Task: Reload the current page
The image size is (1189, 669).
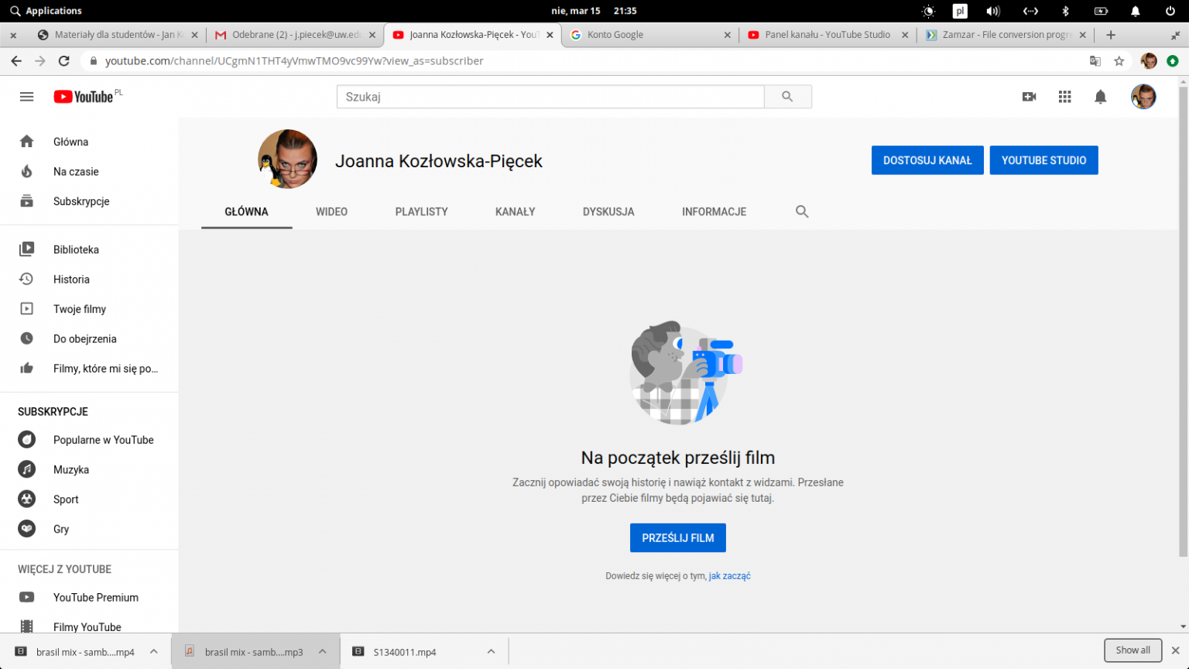Action: tap(64, 61)
